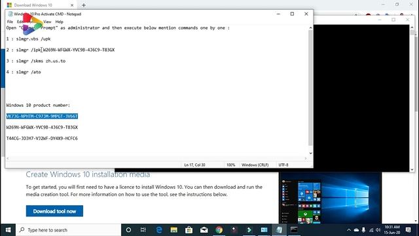
Task: Click the Cortana circle icon on taskbar
Action: [128, 230]
